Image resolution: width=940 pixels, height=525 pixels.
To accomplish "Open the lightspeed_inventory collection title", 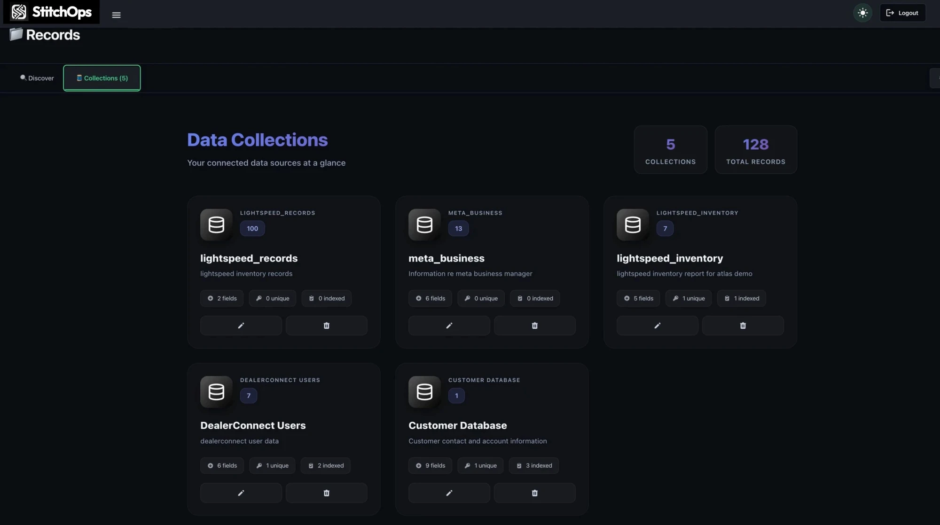I will 670,258.
